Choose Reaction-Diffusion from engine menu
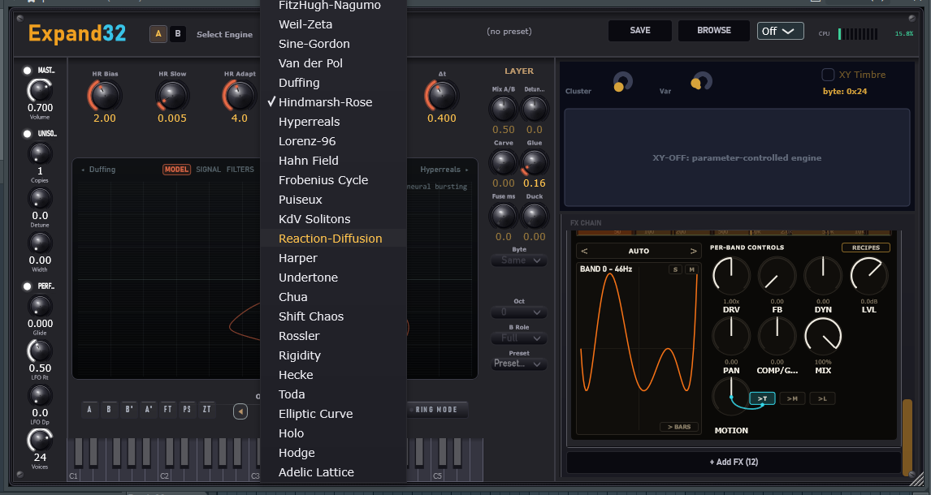Image resolution: width=931 pixels, height=495 pixels. click(x=333, y=239)
